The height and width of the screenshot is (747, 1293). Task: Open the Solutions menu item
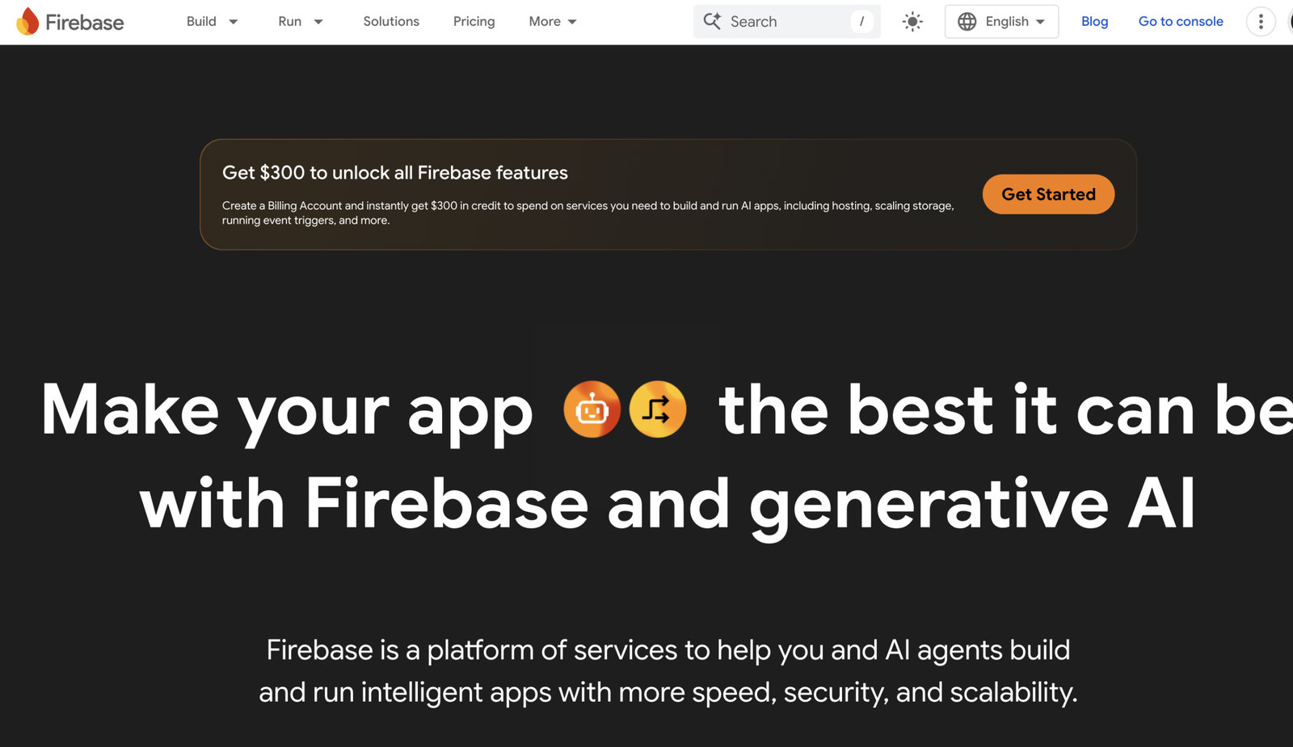[391, 22]
